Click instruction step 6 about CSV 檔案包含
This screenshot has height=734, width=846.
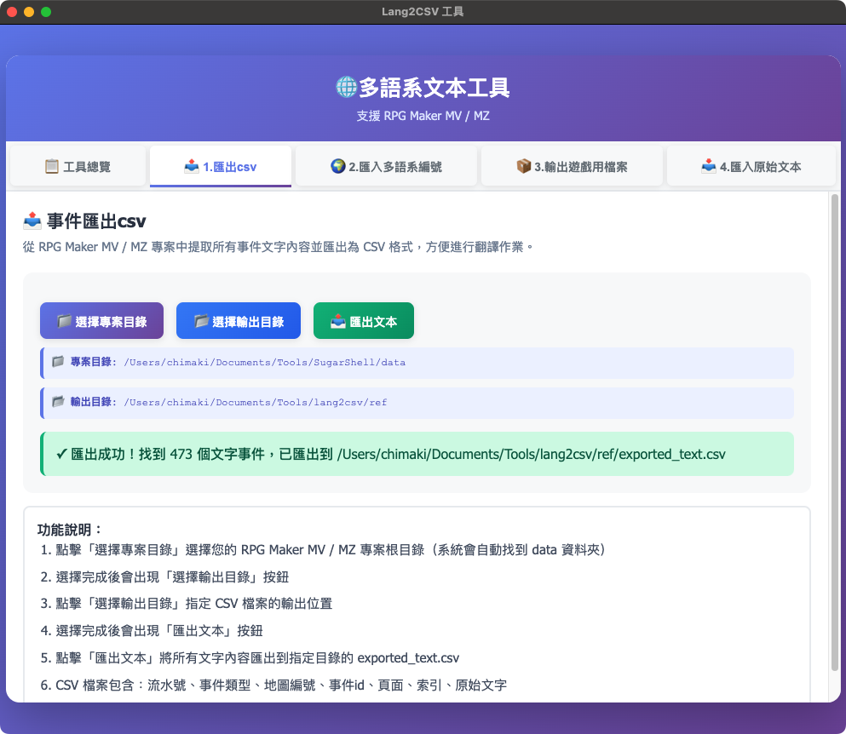coord(273,685)
